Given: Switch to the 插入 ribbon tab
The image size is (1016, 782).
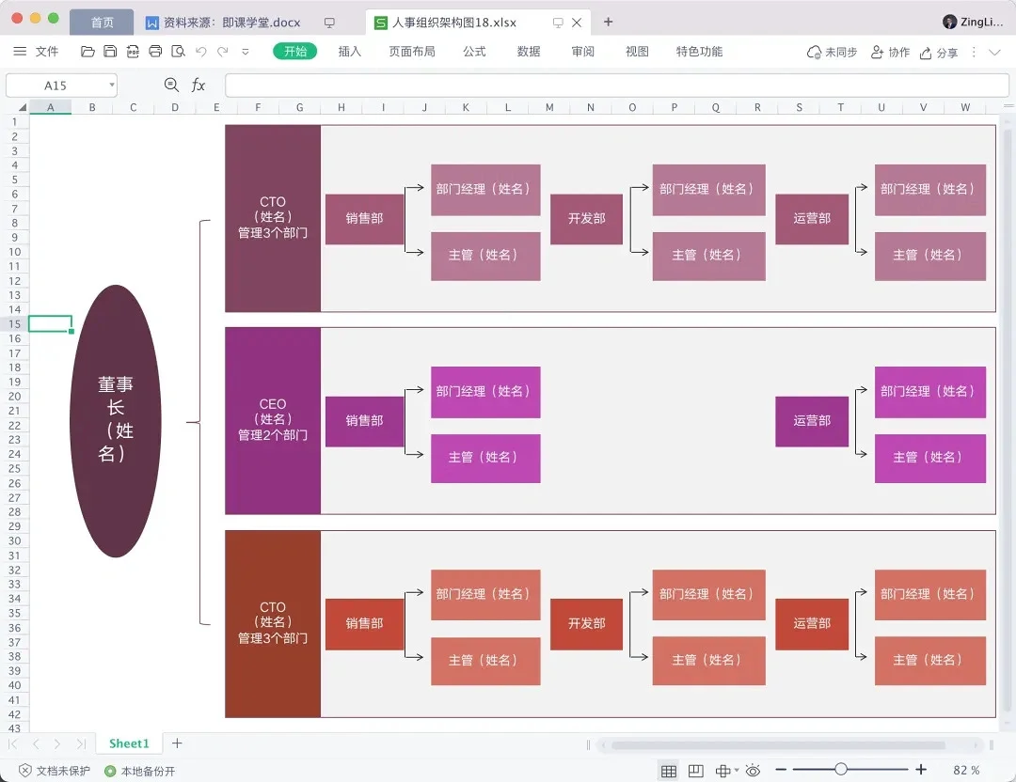Looking at the screenshot, I should pyautogui.click(x=349, y=52).
